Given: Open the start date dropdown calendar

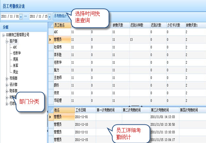Looking at the screenshot, I should click(21, 16).
